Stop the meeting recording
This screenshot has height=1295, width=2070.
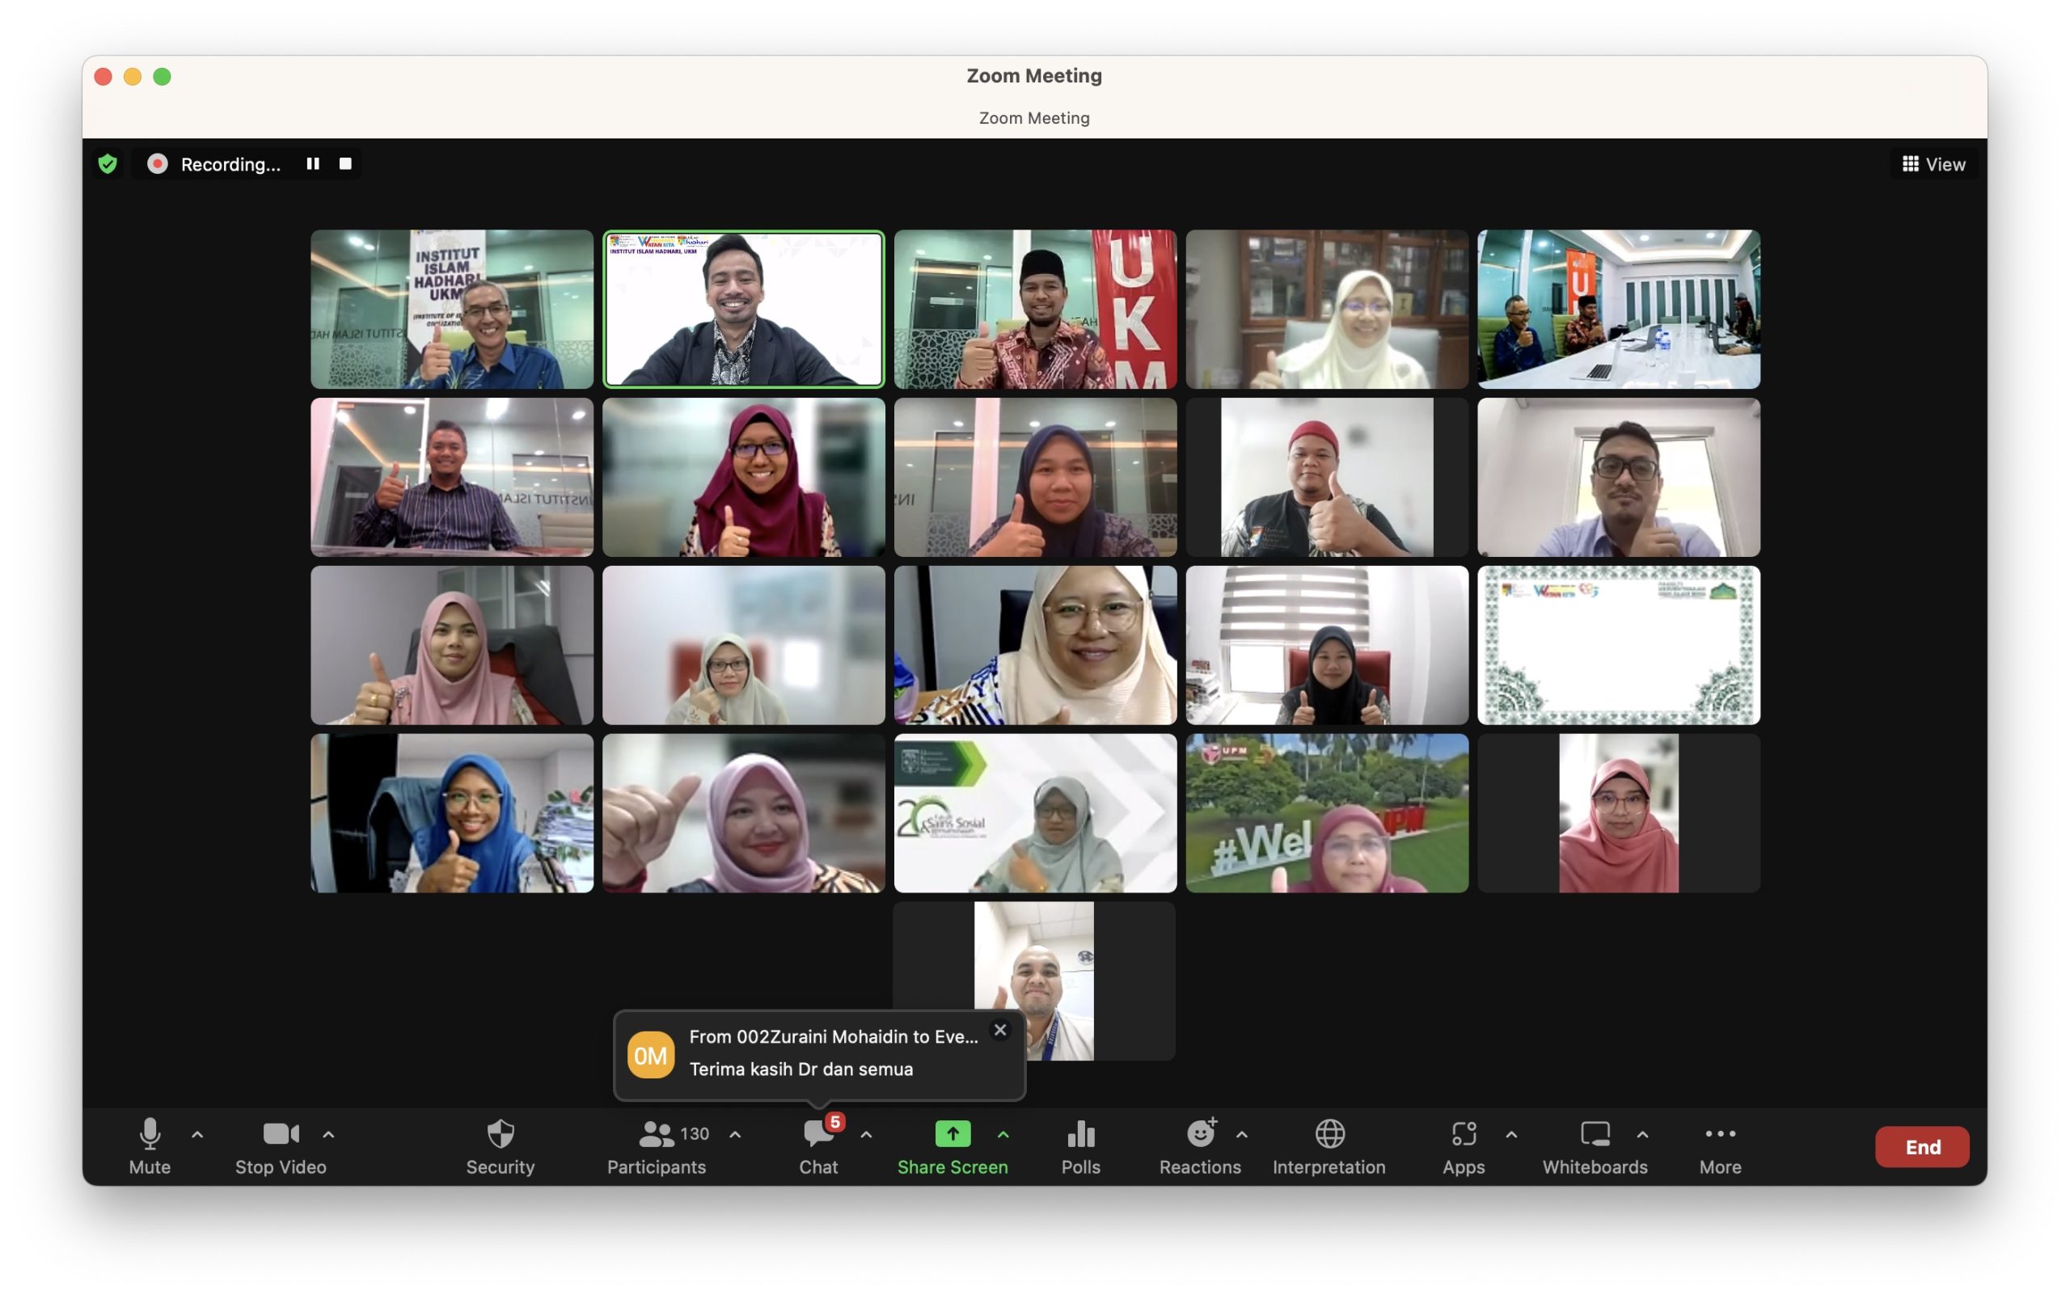[345, 163]
